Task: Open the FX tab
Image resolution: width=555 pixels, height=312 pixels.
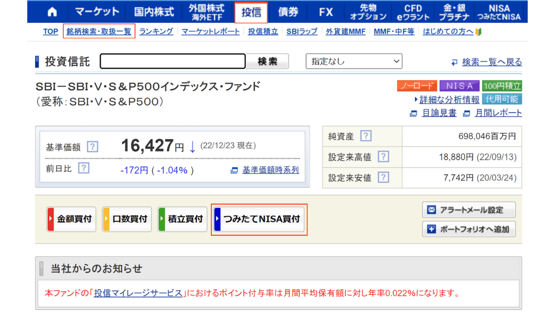Action: (x=326, y=12)
